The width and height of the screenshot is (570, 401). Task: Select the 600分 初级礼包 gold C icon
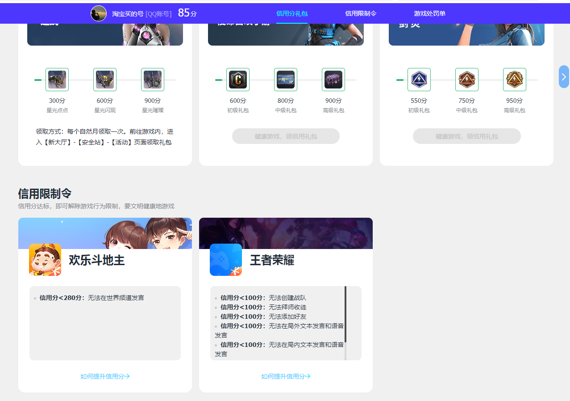coord(238,80)
